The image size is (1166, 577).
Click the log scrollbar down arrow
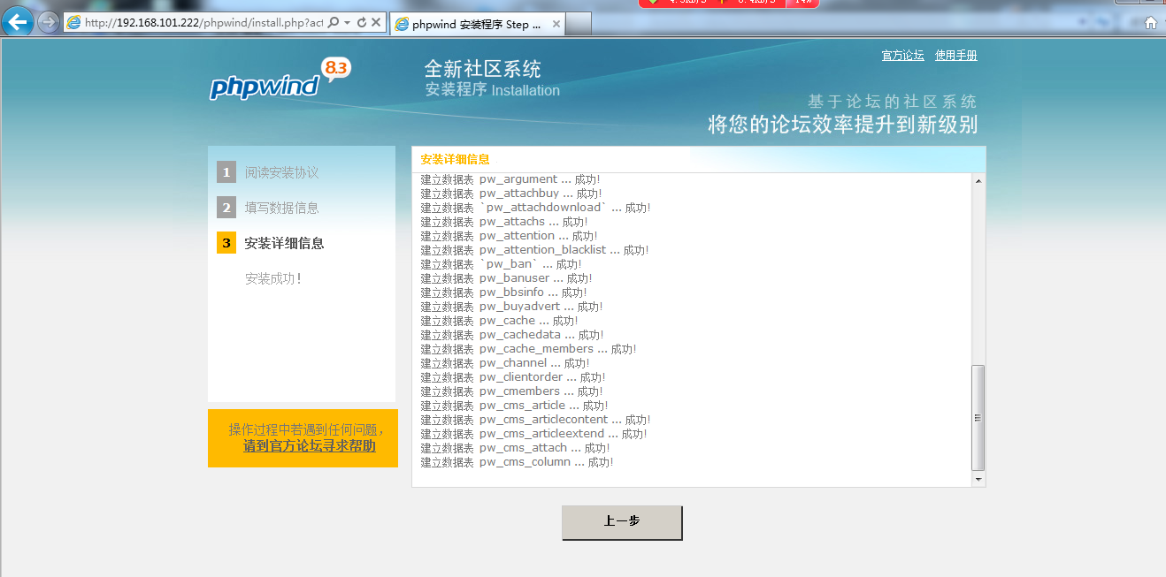(978, 479)
